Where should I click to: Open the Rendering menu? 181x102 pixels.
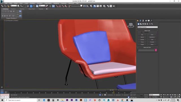pos(56,3)
